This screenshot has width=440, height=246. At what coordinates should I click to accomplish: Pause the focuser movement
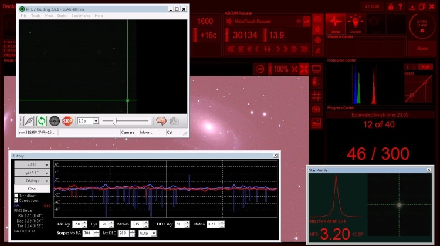268,49
